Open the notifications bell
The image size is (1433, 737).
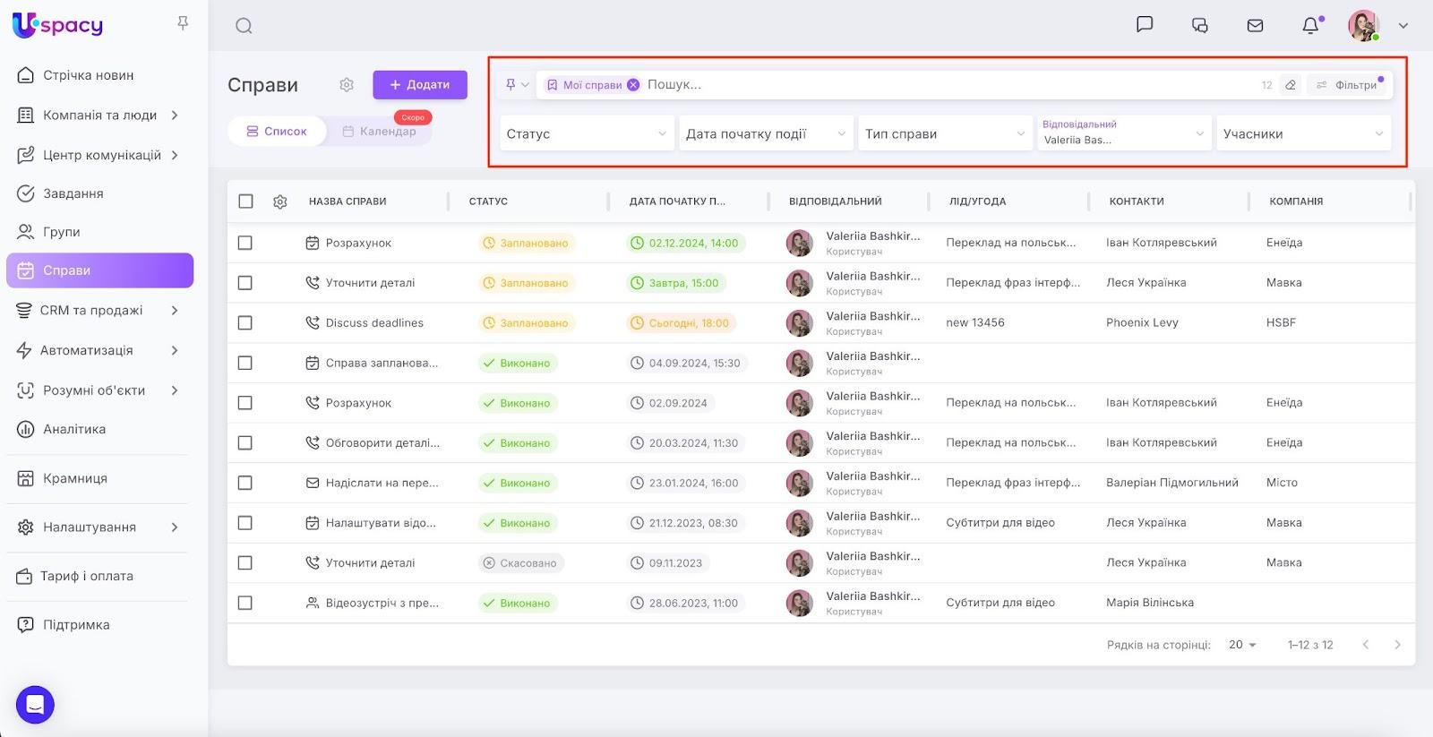tap(1310, 26)
